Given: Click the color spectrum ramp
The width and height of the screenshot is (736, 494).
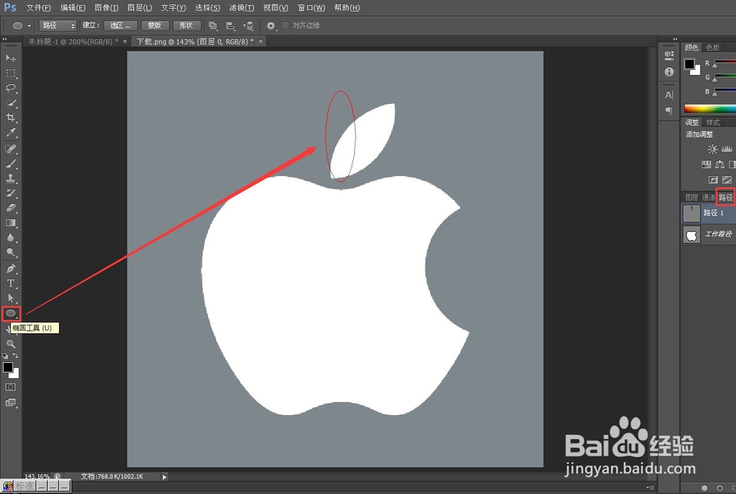Looking at the screenshot, I should (x=710, y=109).
